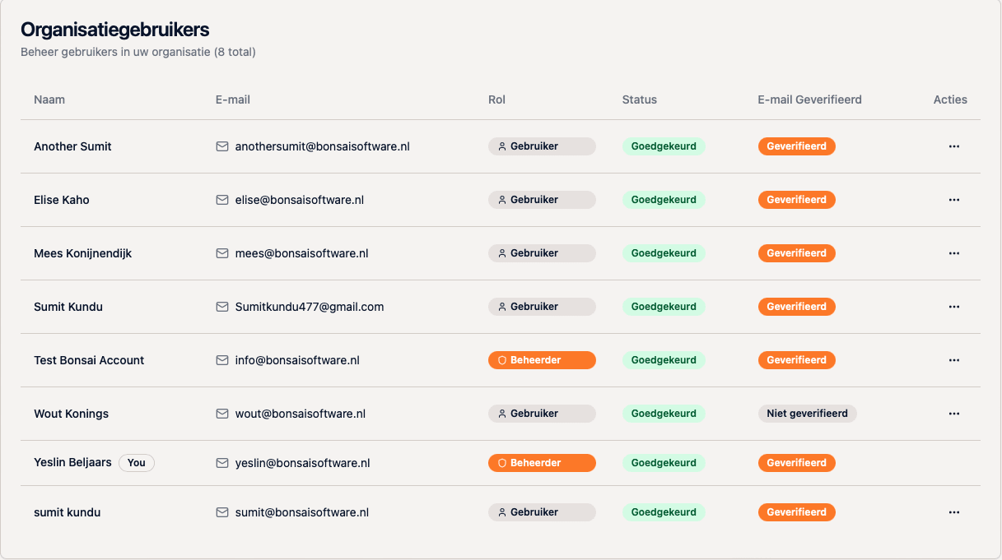This screenshot has width=1002, height=560.
Task: Click the You badge next to Yeslin Beljaars
Action: click(137, 463)
